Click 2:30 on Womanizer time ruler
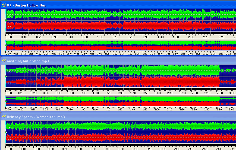The width and height of the screenshot is (236, 150). click(x=219, y=149)
